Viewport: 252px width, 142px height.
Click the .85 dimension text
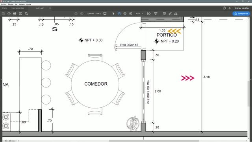click(56, 24)
